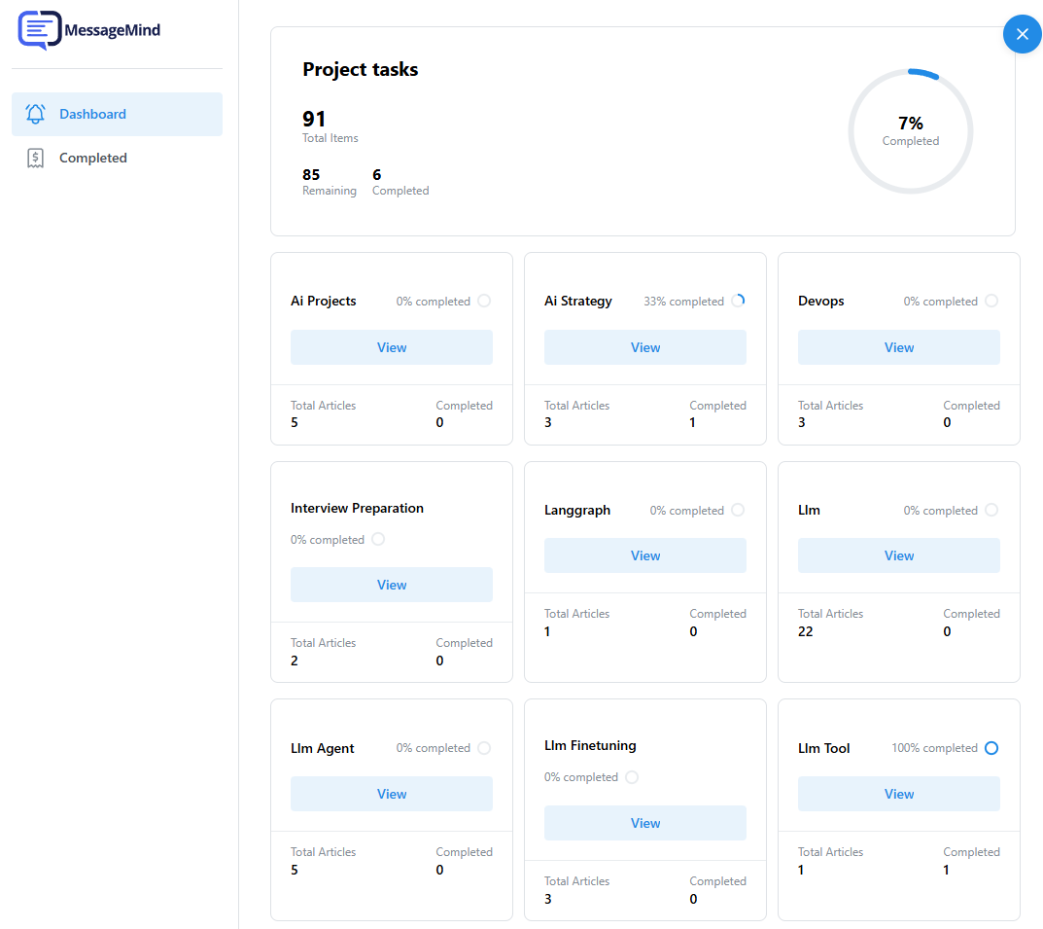View the Llm Finetuning category
Viewport: 1043px width, 929px height.
[645, 823]
